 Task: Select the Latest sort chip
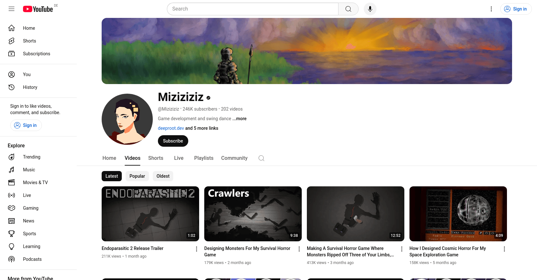pyautogui.click(x=112, y=176)
